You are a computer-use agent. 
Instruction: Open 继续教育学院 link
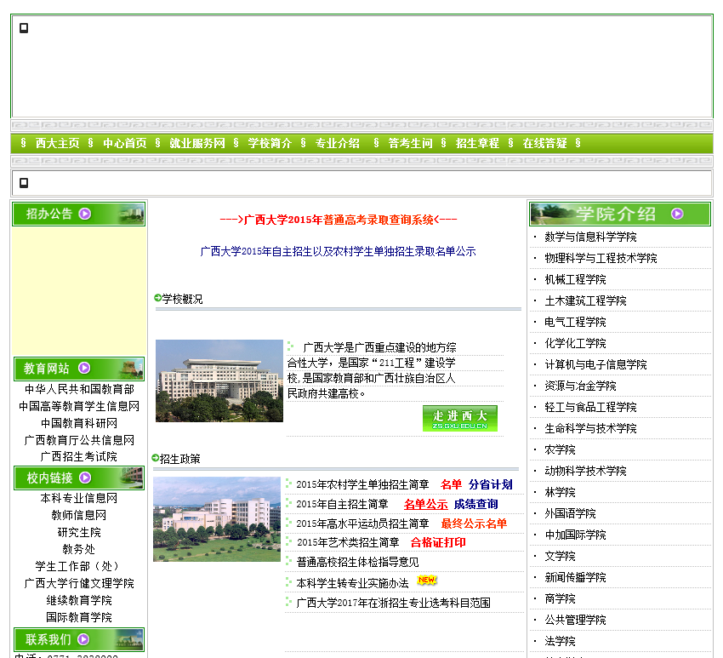tap(79, 600)
